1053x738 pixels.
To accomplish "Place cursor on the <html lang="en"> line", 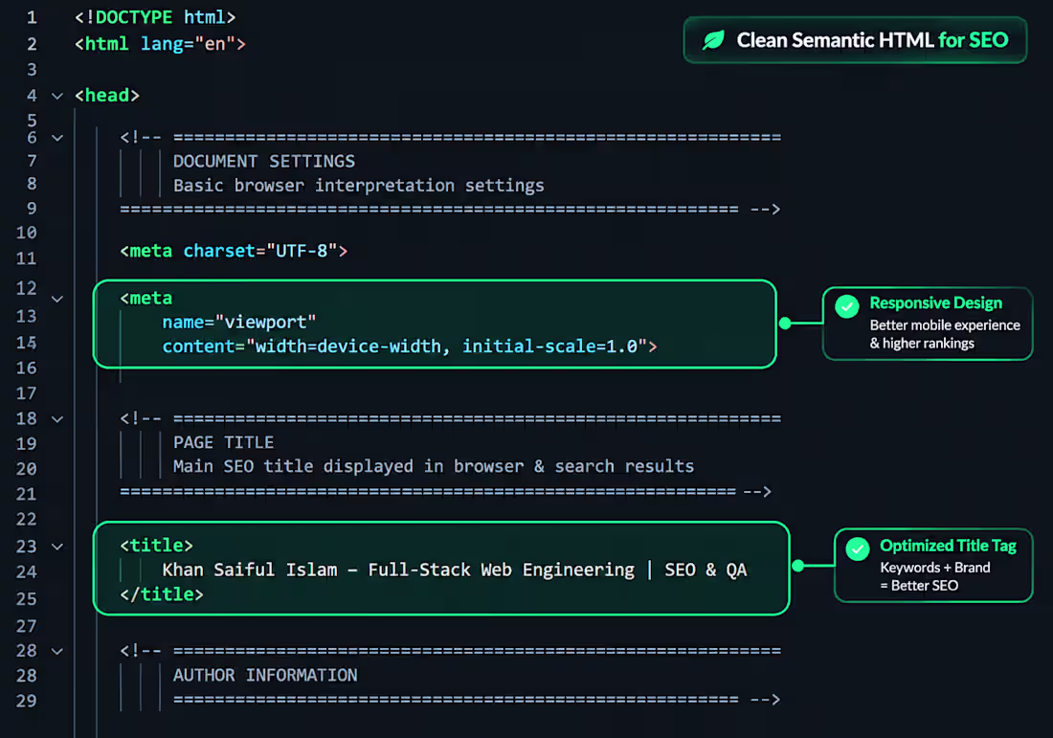I will pos(160,44).
